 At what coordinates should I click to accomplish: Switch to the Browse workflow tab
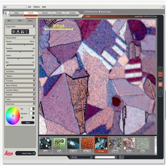(45, 13)
